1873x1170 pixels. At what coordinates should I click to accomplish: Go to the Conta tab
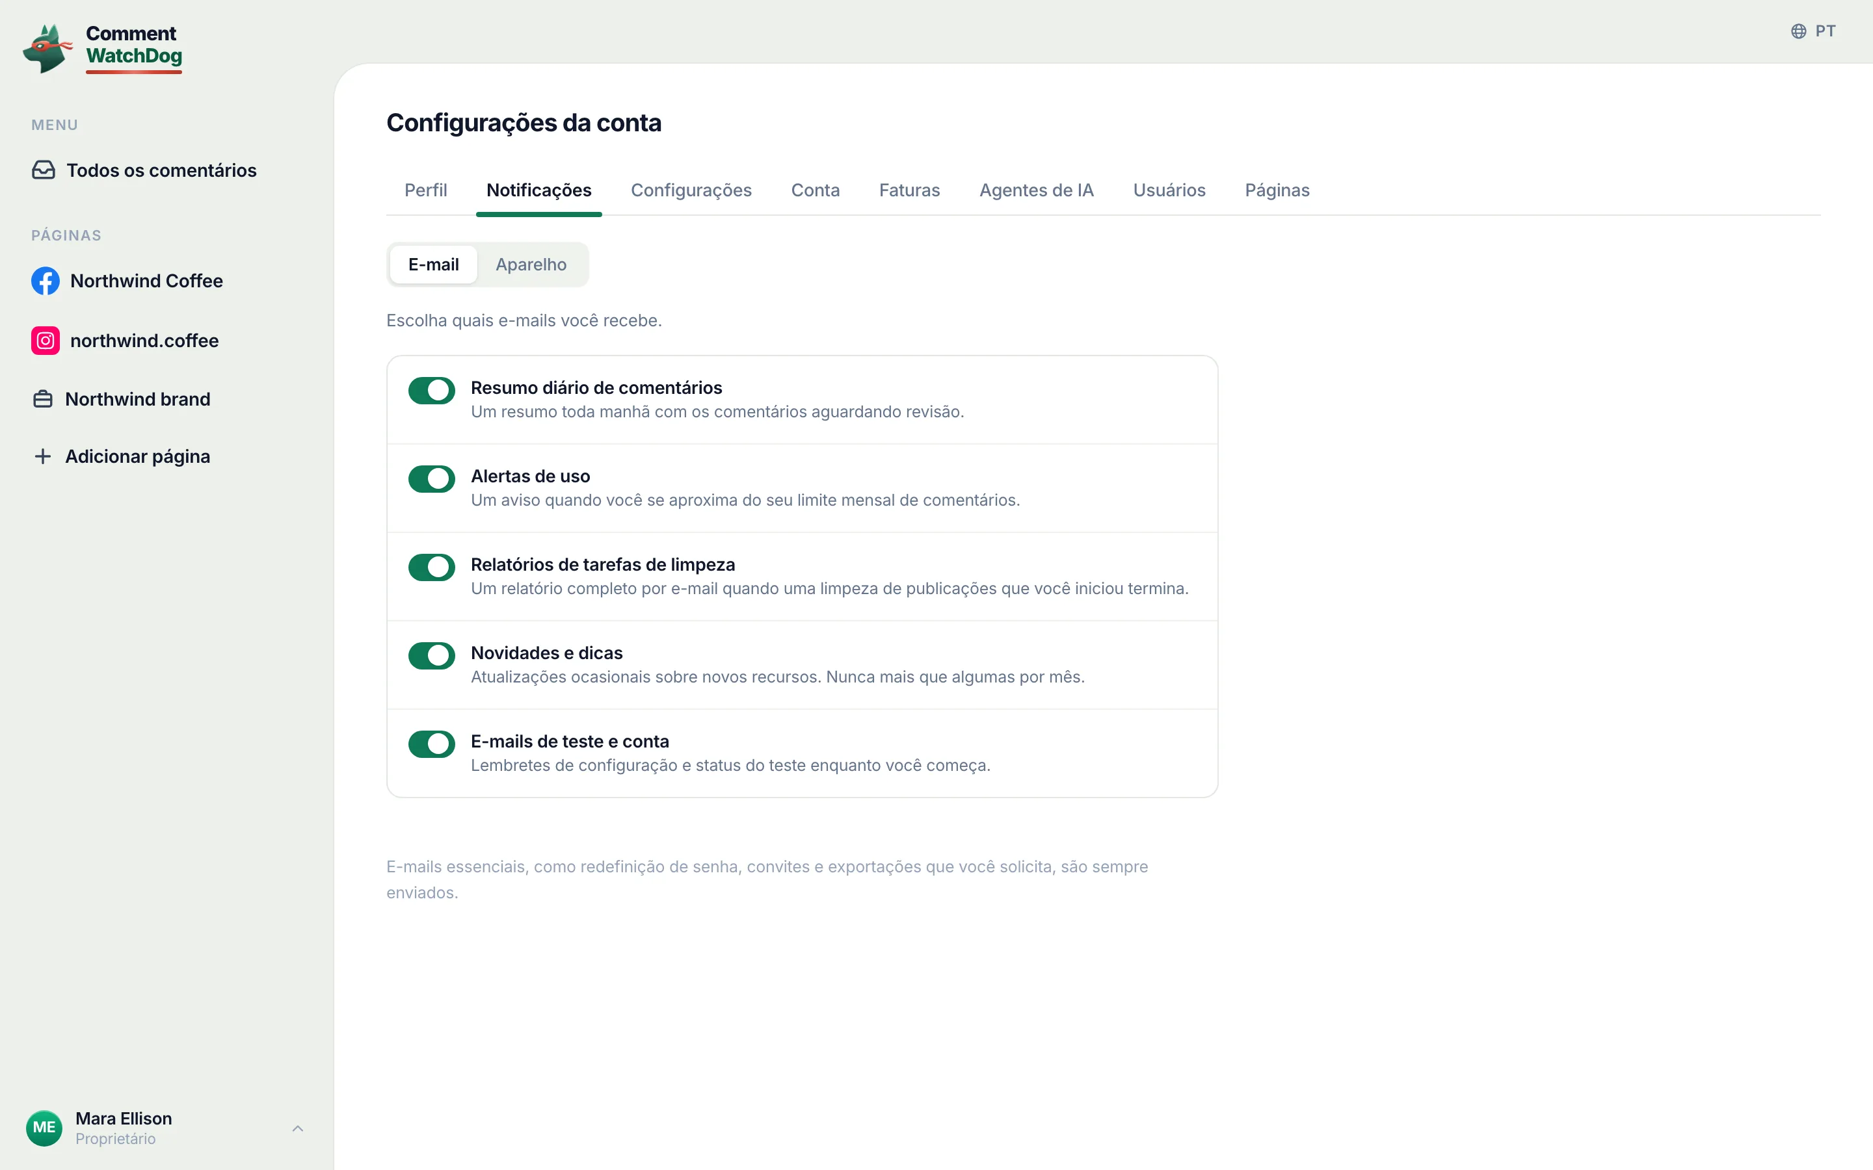point(815,190)
